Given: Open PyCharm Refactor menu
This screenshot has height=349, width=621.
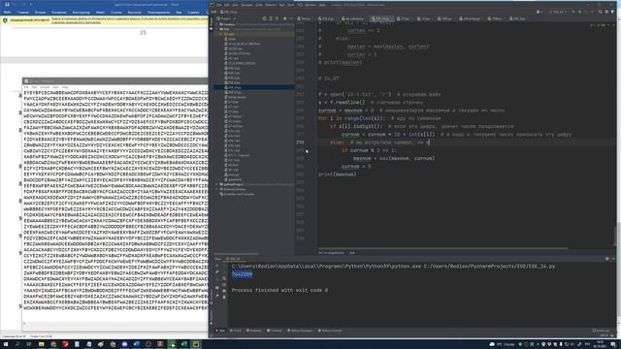Looking at the screenshot, I should (271, 5).
